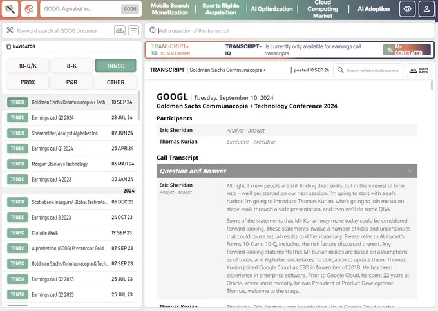Click the transcript document scrollbar
The width and height of the screenshot is (438, 311).
[x=432, y=85]
